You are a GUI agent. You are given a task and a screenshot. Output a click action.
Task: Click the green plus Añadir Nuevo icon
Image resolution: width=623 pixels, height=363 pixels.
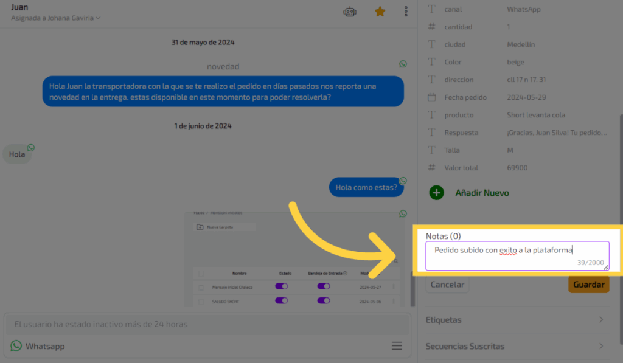[436, 193]
